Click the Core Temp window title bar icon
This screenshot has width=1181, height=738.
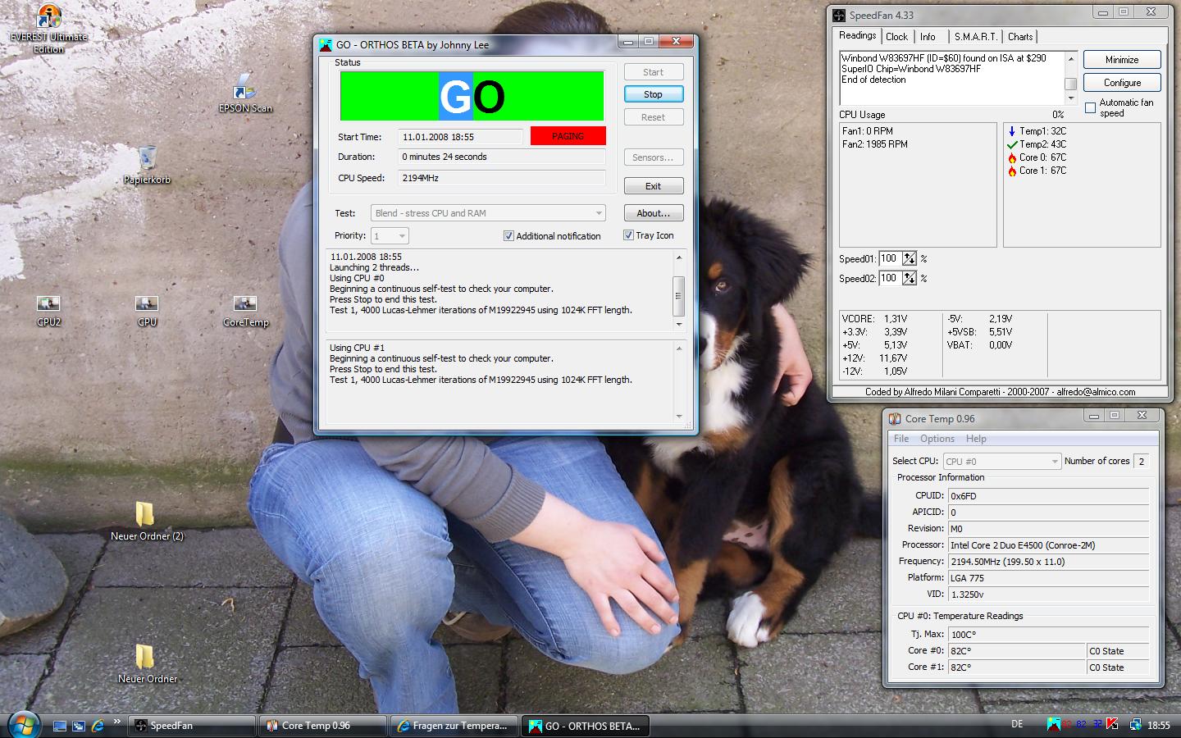pyautogui.click(x=895, y=419)
